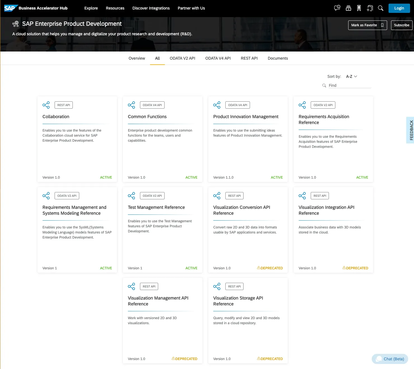Screen dimensions: 414x369
Task: Open the header search magnifier icon
Action: [380, 8]
